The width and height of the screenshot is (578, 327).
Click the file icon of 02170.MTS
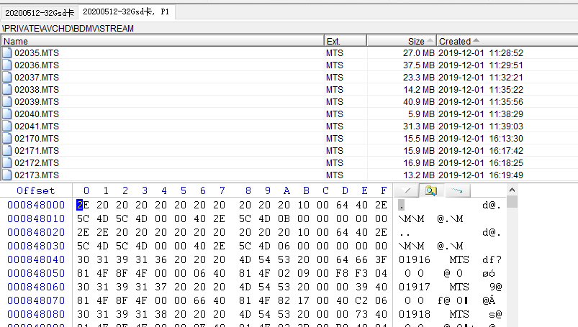[8, 138]
